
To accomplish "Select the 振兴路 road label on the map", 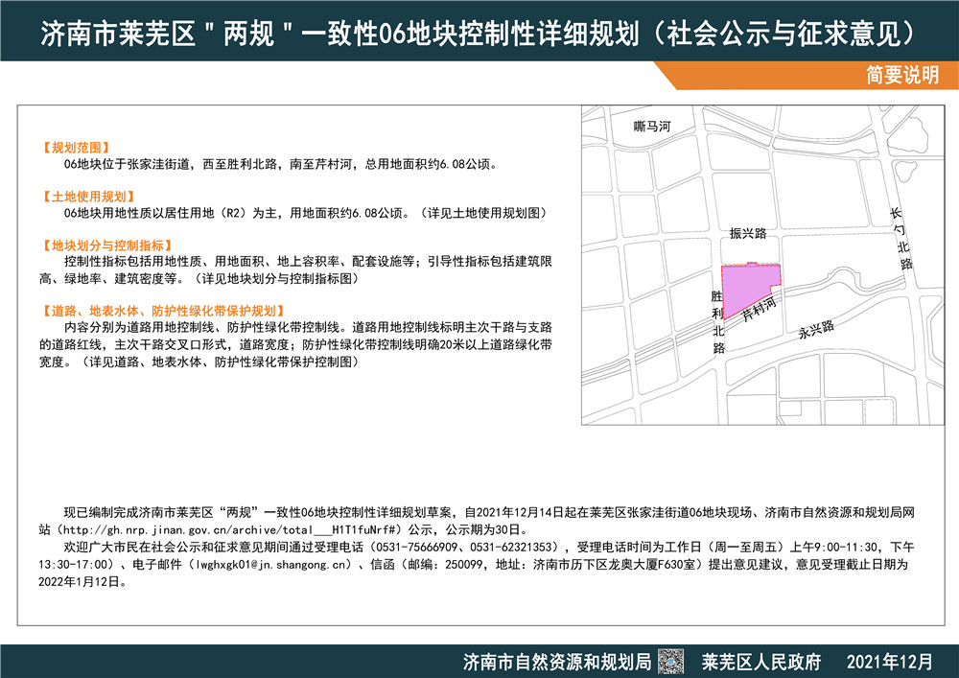I will (748, 235).
